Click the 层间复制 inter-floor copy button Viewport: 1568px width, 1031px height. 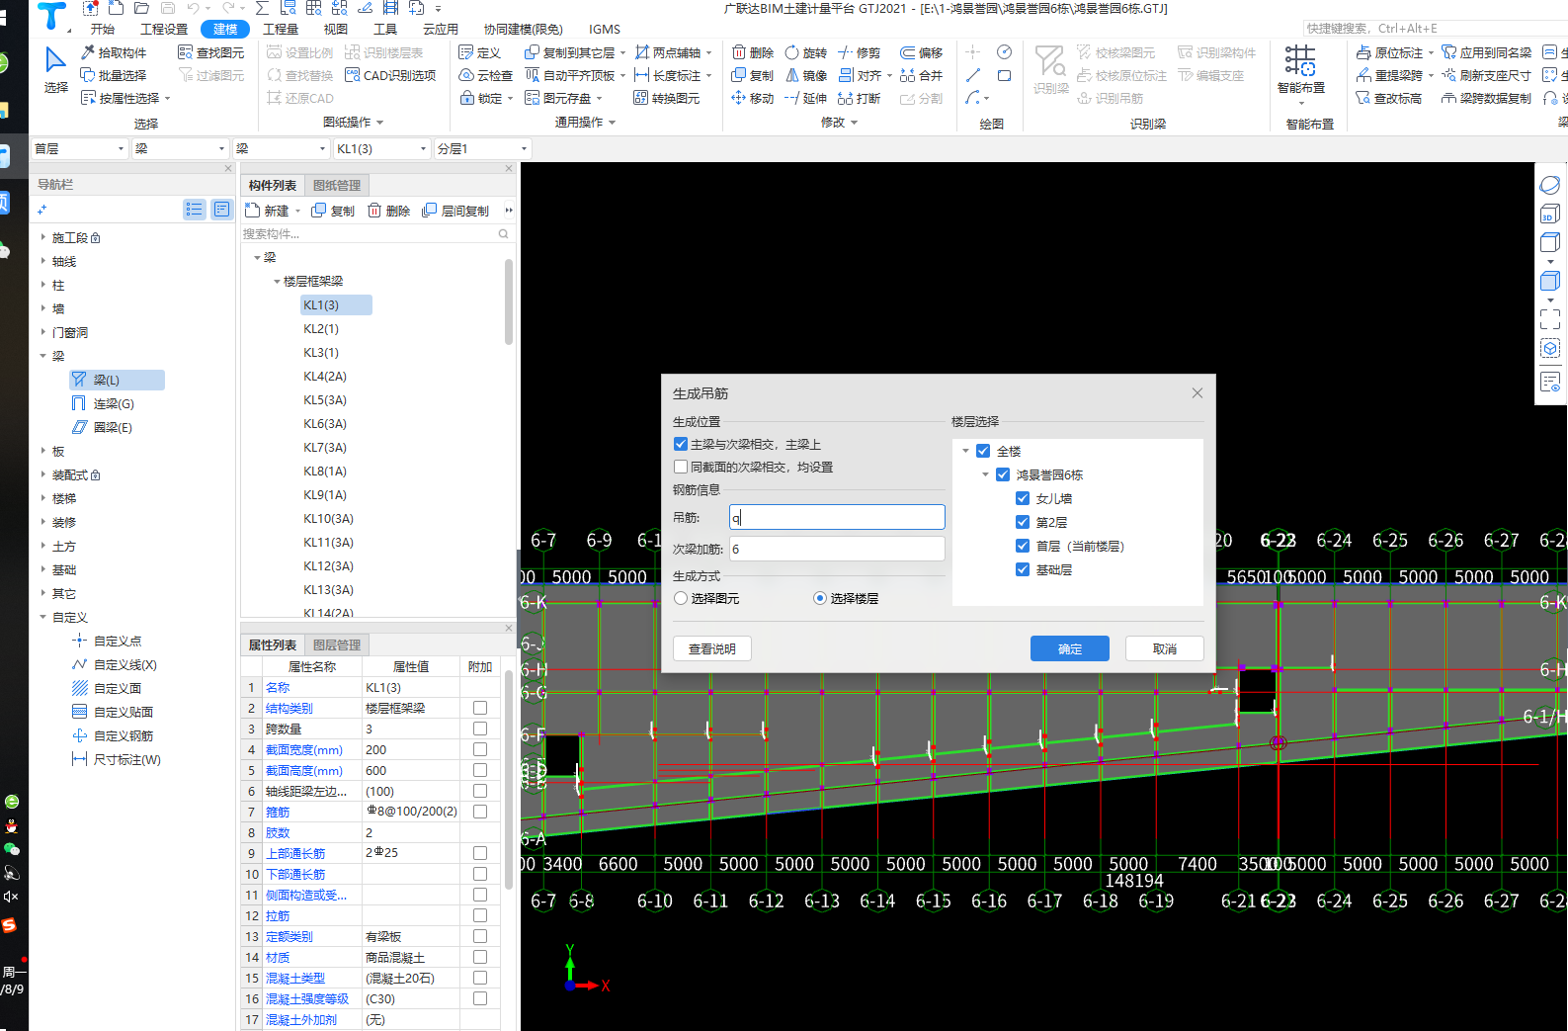(x=455, y=211)
